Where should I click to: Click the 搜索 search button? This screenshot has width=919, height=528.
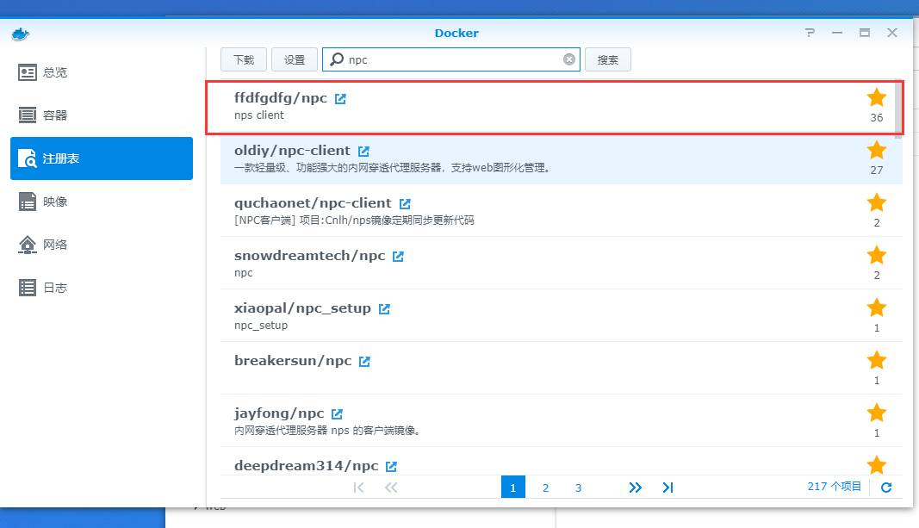pyautogui.click(x=608, y=59)
